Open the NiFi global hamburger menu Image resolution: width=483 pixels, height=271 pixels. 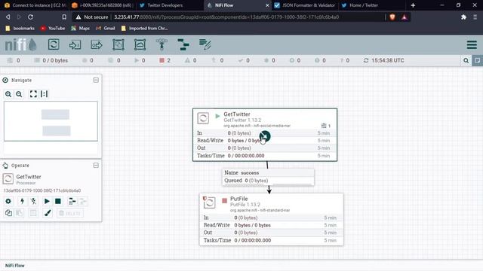point(472,45)
